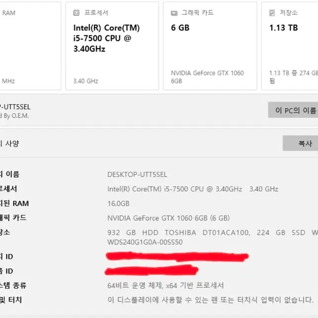
Task: Click the graphics card icon
Action: click(174, 13)
